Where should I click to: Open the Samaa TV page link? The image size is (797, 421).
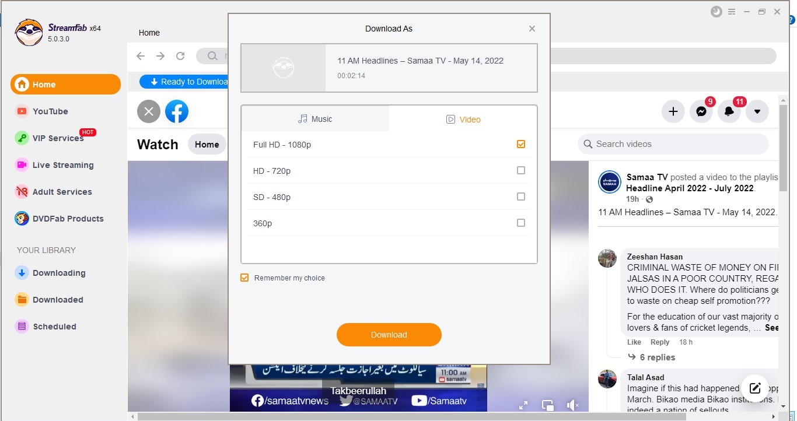point(647,177)
